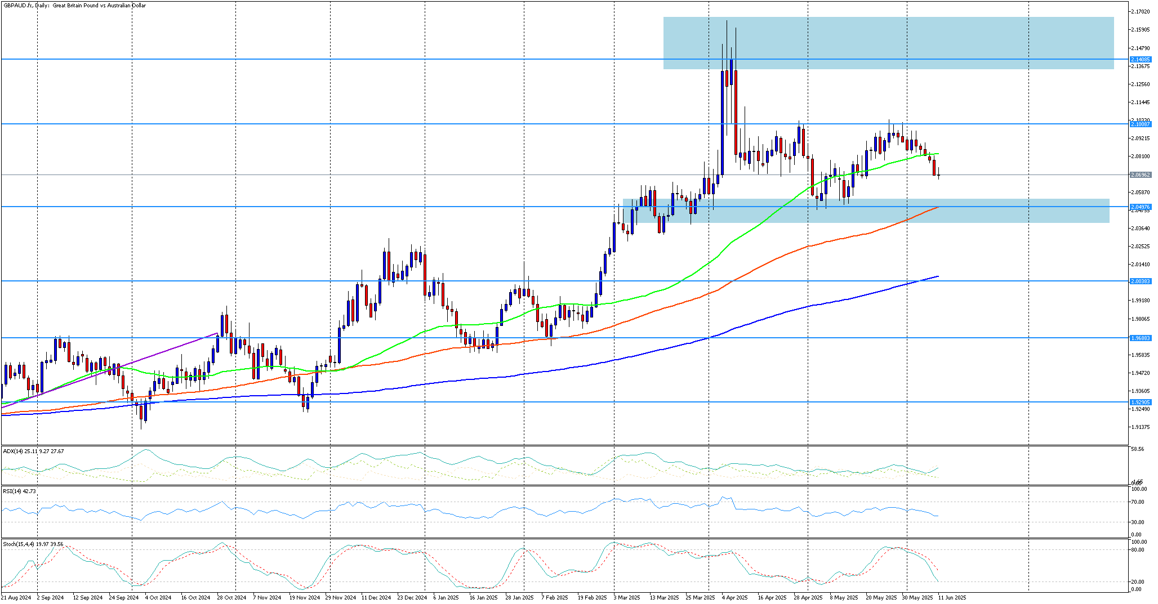
Task: Select the 2.04976 support level price tag
Action: coord(1141,207)
